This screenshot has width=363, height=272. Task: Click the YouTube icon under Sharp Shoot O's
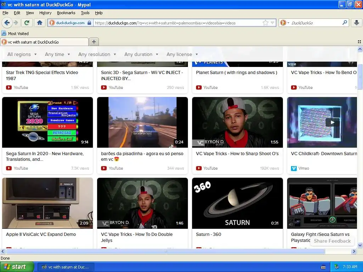coord(199,168)
